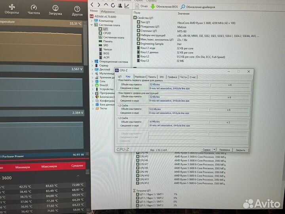Screen dimensions: 285x214
Task: Click the graph icon in AIDA64 toolbar
Action: (127, 6)
